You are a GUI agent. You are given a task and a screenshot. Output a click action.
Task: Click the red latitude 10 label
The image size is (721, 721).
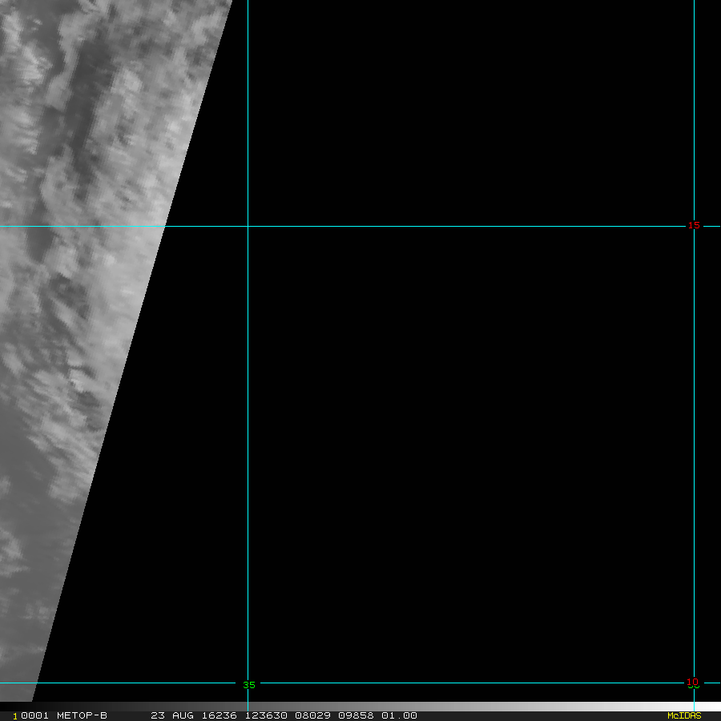click(x=692, y=683)
